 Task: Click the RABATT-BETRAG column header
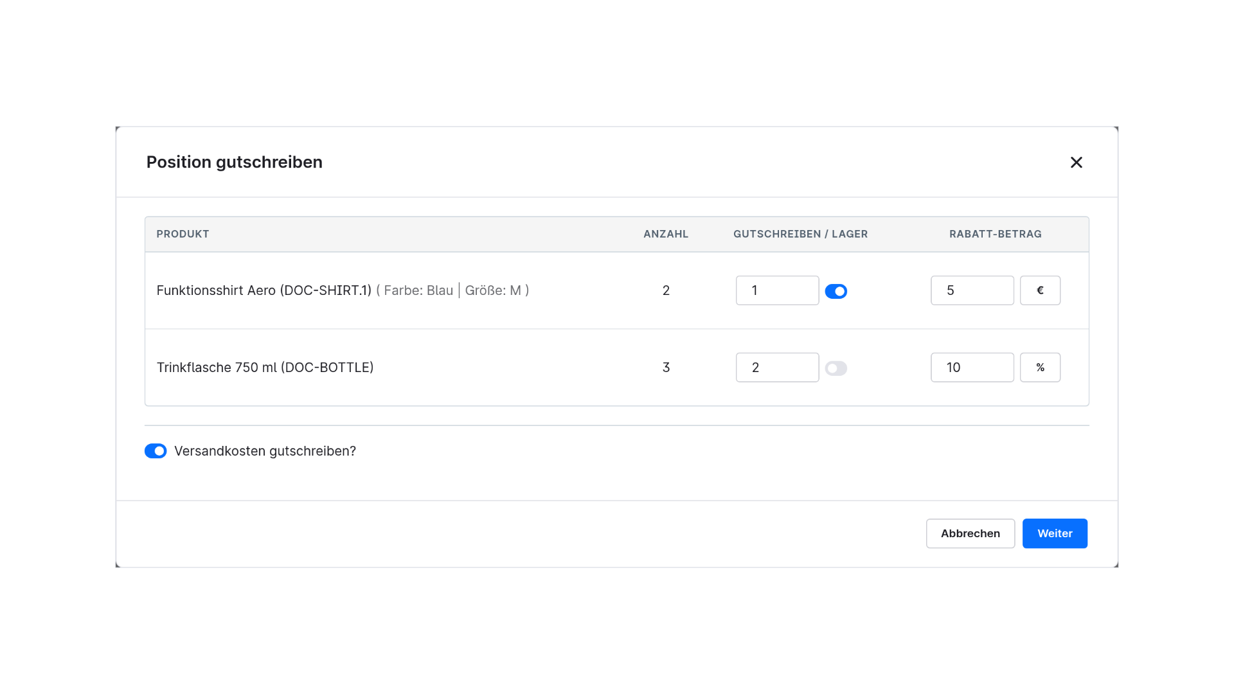pyautogui.click(x=995, y=234)
